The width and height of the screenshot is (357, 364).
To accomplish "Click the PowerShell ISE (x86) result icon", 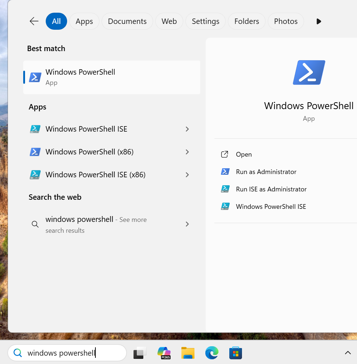I will (35, 175).
